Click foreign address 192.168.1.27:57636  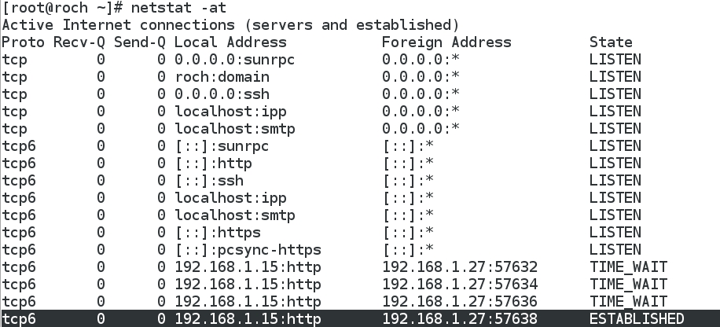460,301
